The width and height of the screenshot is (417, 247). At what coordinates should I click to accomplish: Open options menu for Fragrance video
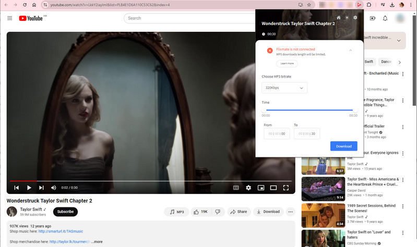pos(403,101)
